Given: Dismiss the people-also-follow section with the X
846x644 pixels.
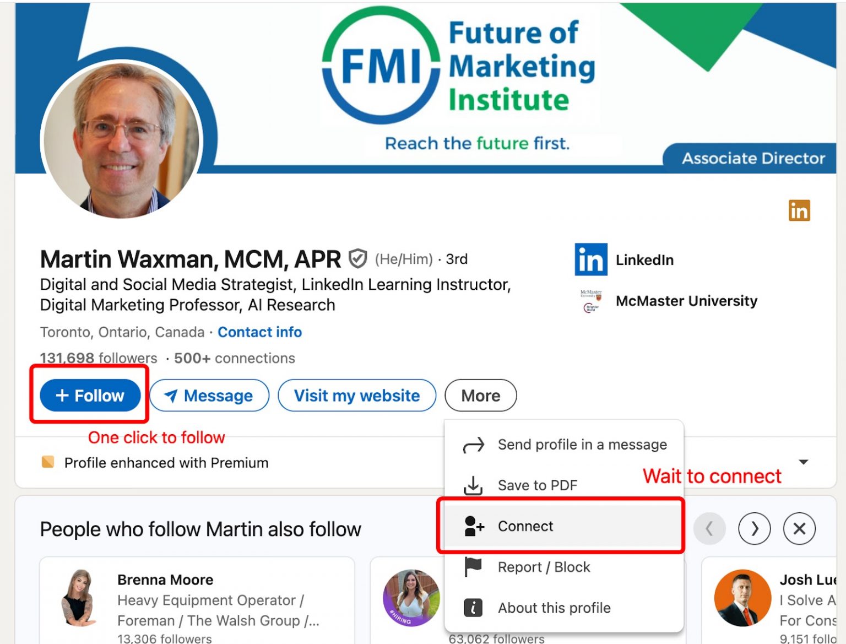Looking at the screenshot, I should coord(800,528).
